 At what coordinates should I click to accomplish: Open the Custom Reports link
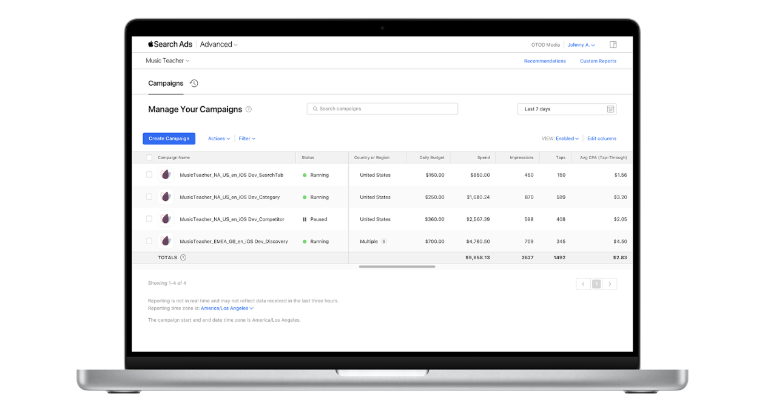click(x=598, y=61)
